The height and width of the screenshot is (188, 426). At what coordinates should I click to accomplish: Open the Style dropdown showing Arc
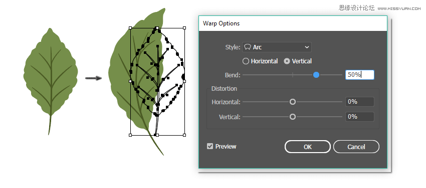[277, 47]
